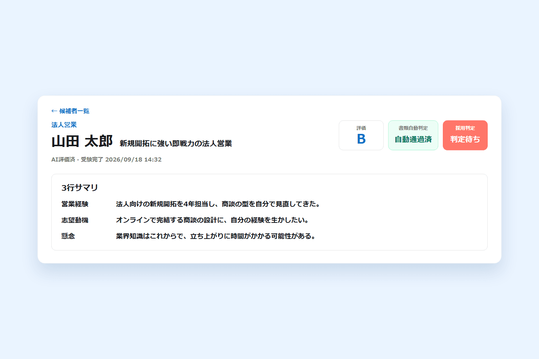The height and width of the screenshot is (359, 539).
Task: Open the 採用判定 判定待ち button
Action: coord(465,135)
